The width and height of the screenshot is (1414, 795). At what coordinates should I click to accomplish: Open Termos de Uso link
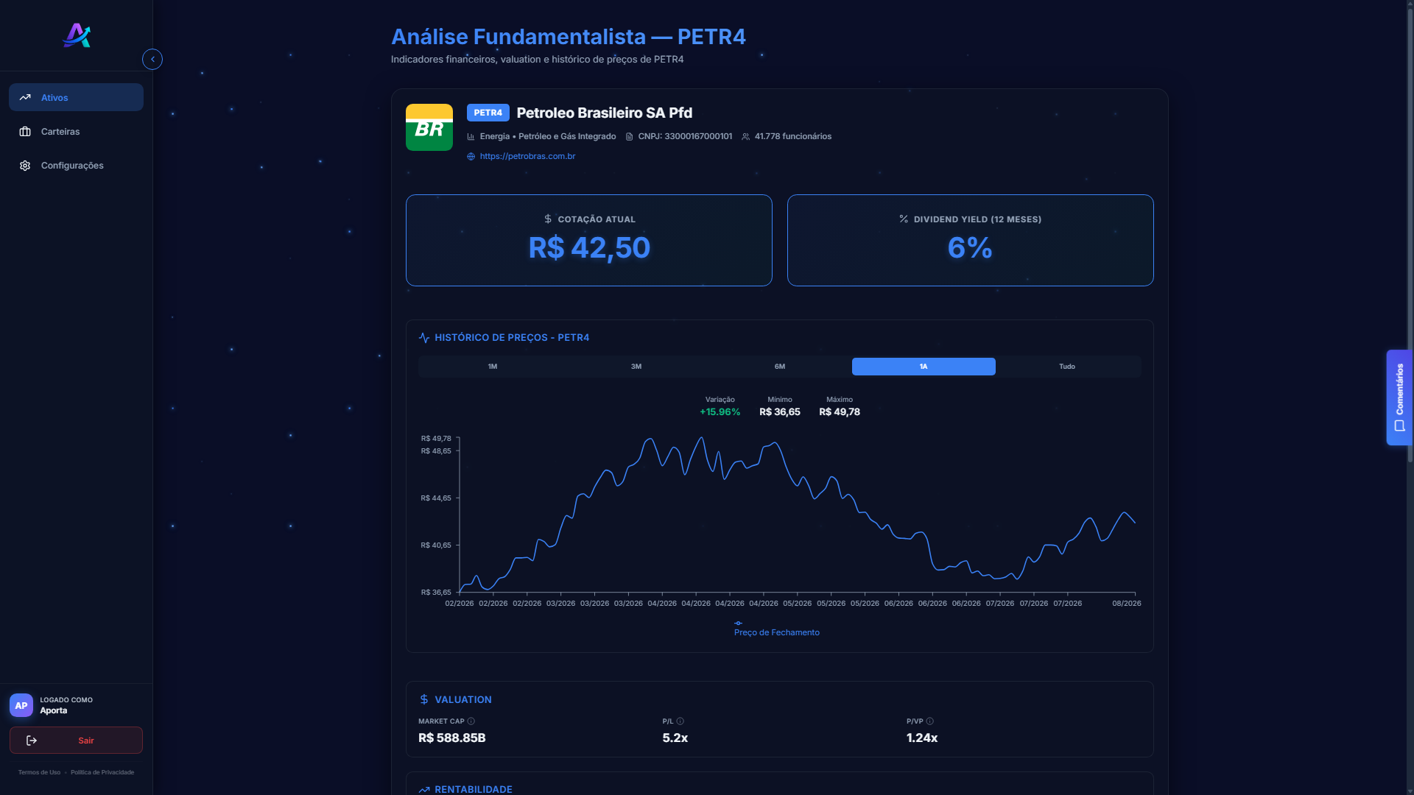(x=39, y=773)
